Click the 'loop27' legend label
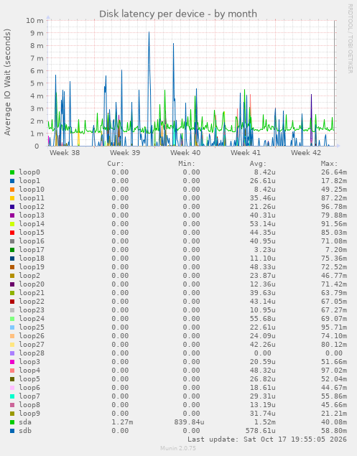 32,345
